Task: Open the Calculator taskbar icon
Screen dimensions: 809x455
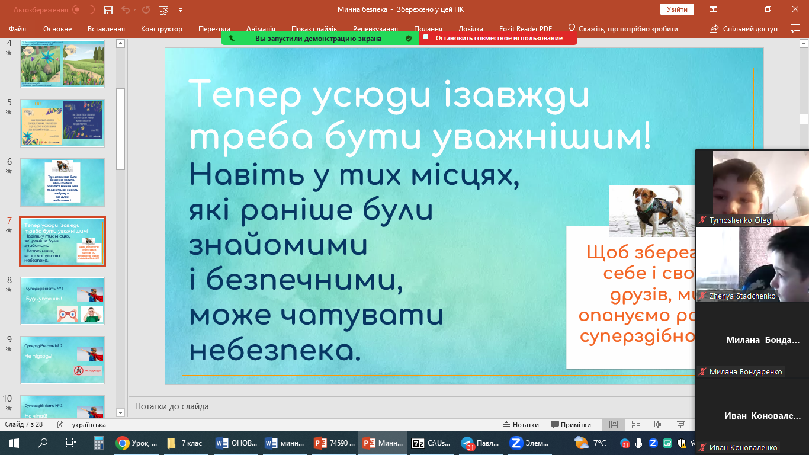Action: [99, 443]
